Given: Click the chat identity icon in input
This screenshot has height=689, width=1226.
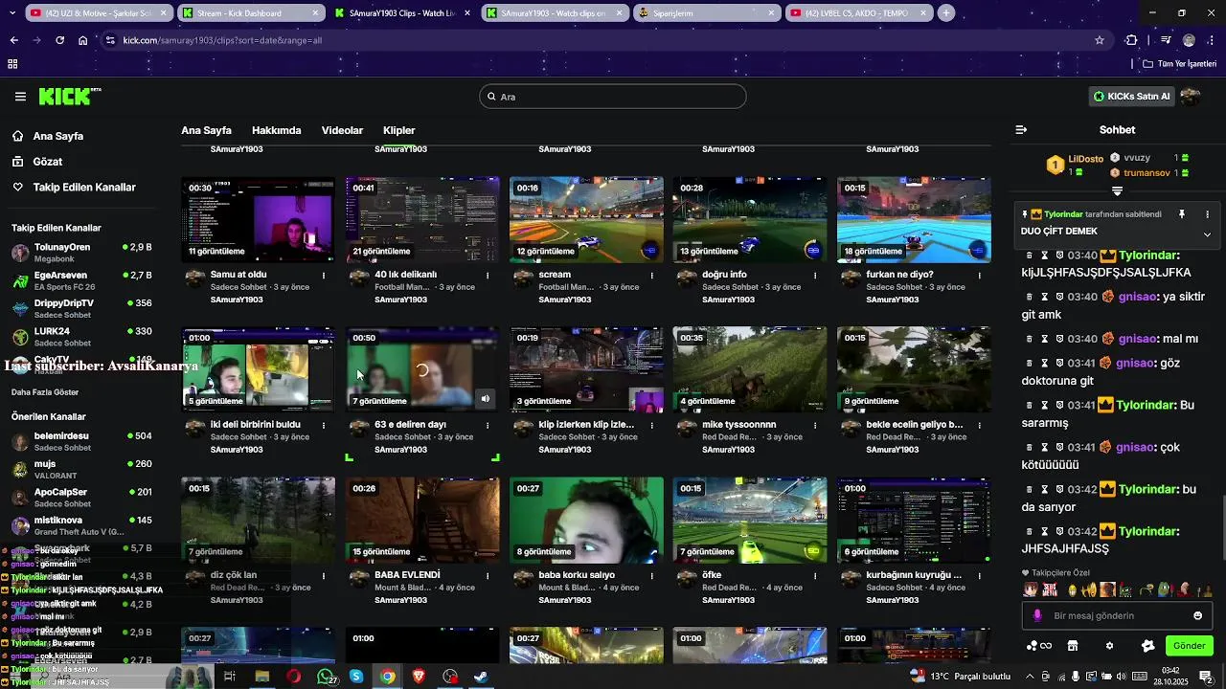Looking at the screenshot, I should (x=1037, y=615).
